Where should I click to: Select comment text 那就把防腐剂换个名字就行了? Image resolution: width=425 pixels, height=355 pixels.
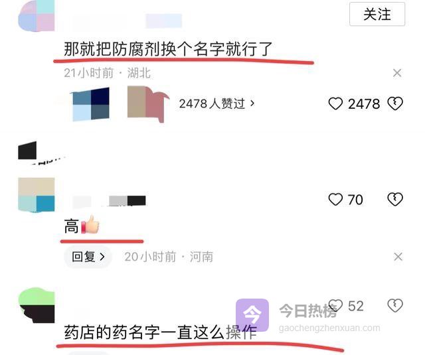tap(168, 49)
